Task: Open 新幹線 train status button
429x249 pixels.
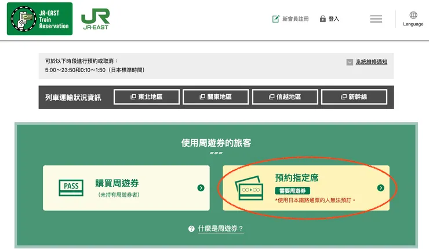Action: (354, 97)
